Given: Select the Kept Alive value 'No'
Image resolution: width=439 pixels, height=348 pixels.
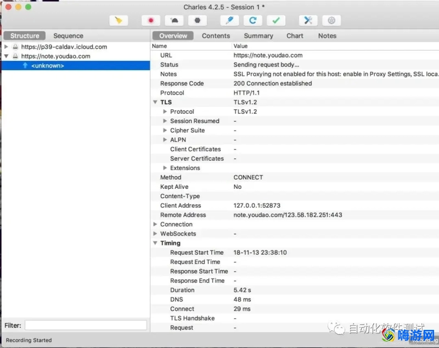Looking at the screenshot, I should pyautogui.click(x=238, y=187).
